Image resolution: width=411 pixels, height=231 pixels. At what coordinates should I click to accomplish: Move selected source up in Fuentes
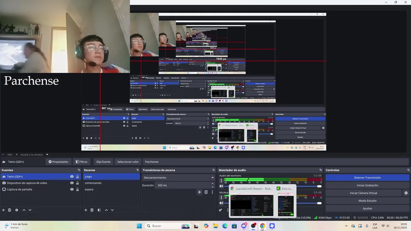coord(24,210)
